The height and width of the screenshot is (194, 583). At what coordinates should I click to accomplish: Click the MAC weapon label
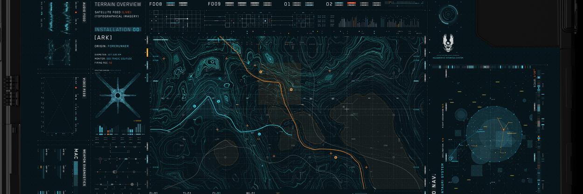(76, 154)
